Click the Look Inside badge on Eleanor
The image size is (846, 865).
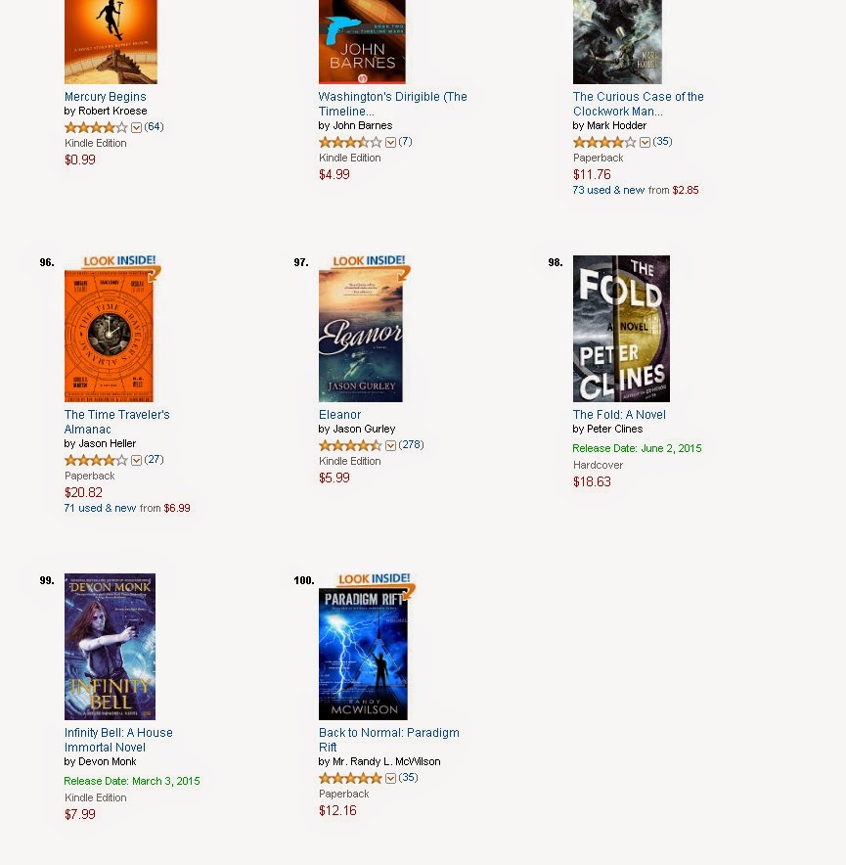pyautogui.click(x=371, y=263)
